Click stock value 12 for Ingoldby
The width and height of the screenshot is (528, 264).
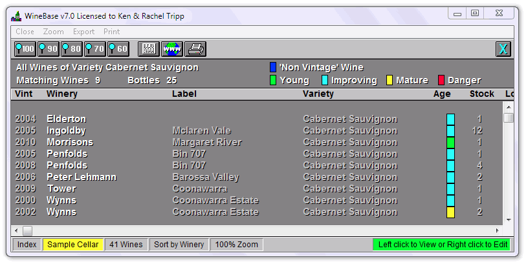477,130
